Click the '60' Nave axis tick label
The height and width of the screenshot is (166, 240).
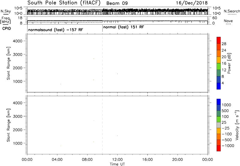click(215, 18)
